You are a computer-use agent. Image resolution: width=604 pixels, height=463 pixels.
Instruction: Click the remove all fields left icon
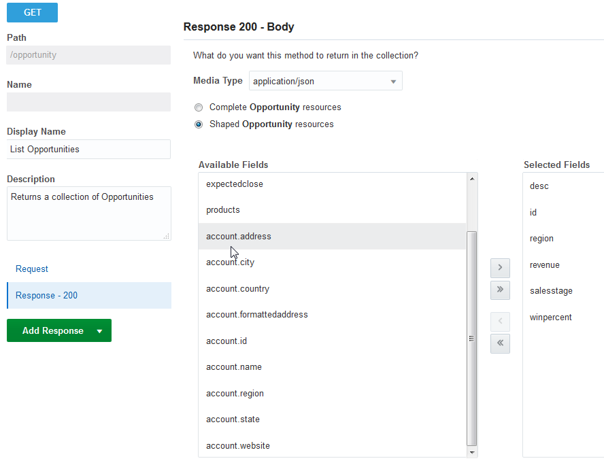pos(500,343)
